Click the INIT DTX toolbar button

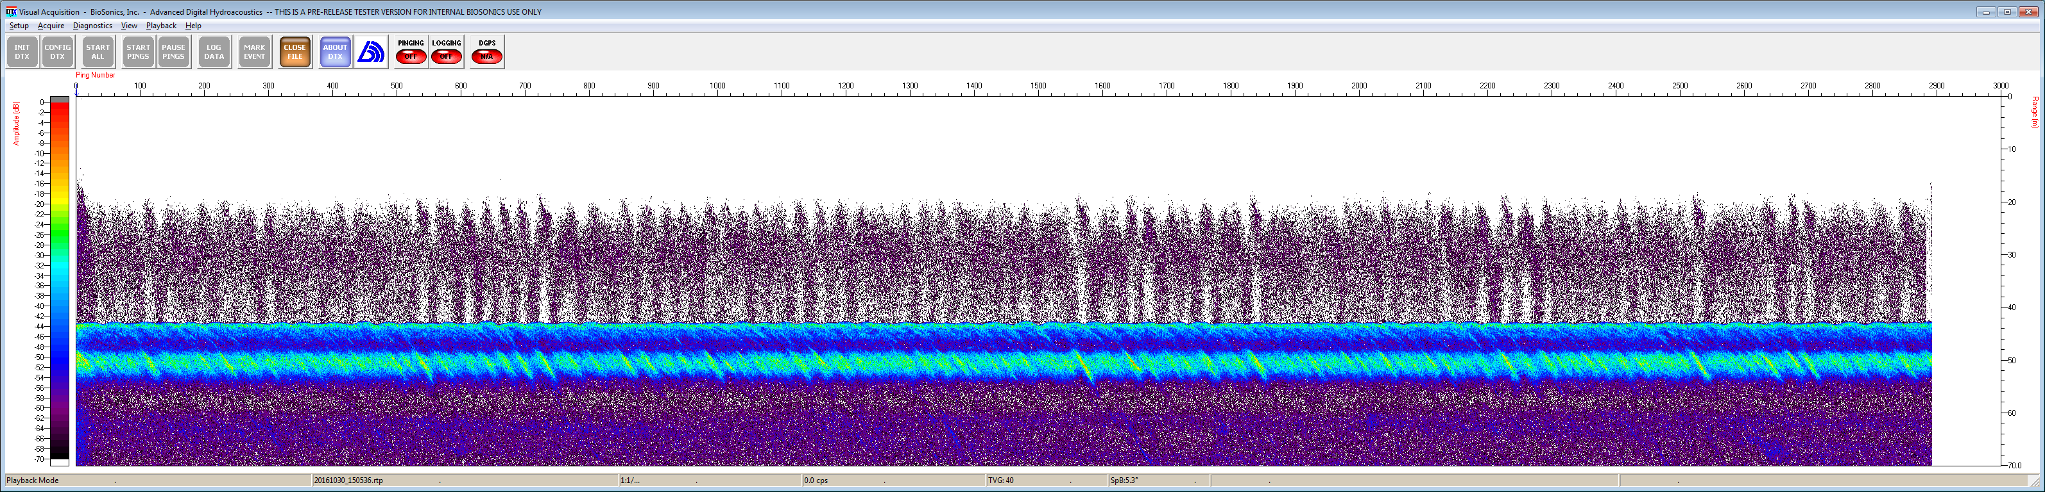tap(22, 53)
